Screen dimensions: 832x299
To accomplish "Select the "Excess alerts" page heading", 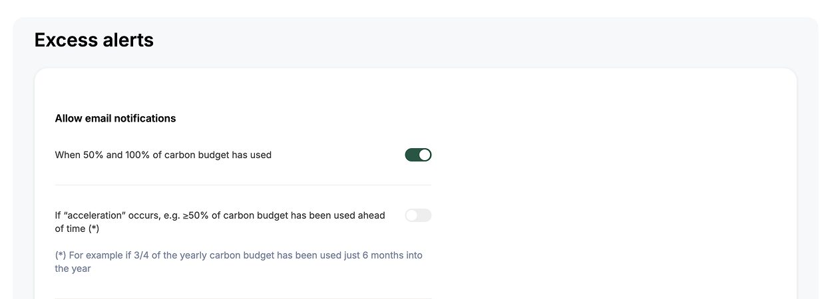I will [94, 40].
